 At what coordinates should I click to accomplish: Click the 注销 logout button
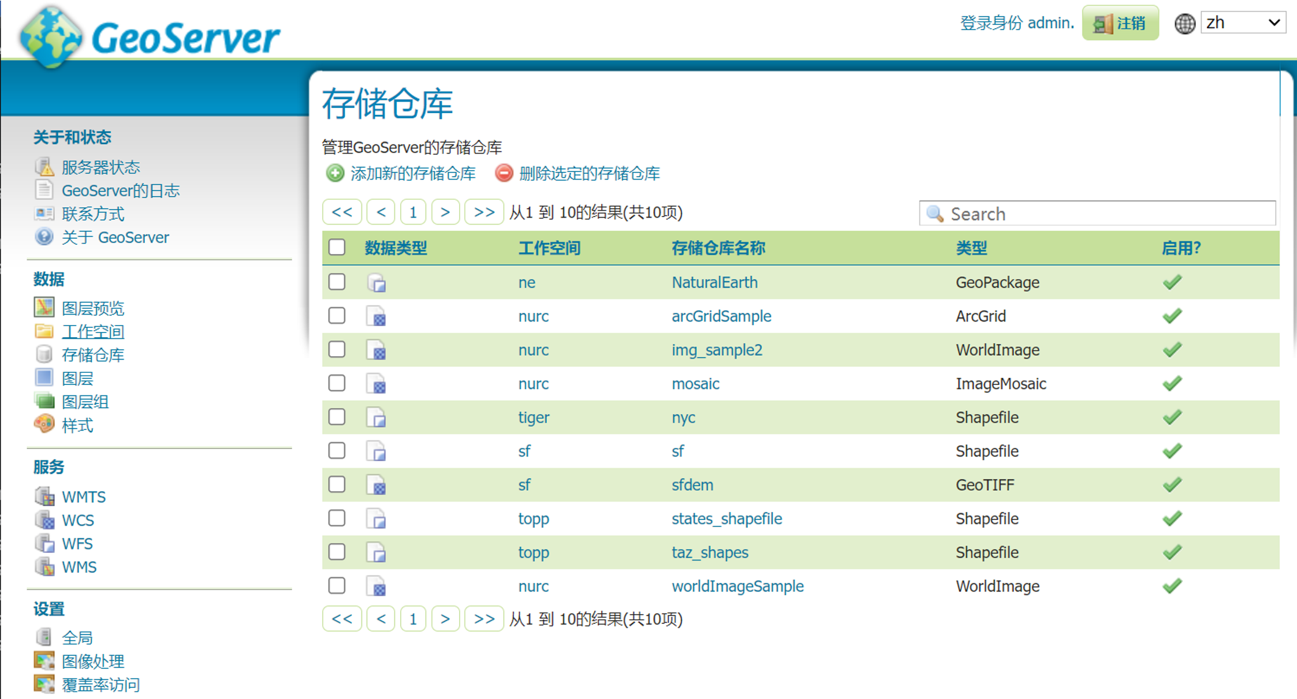[1120, 23]
